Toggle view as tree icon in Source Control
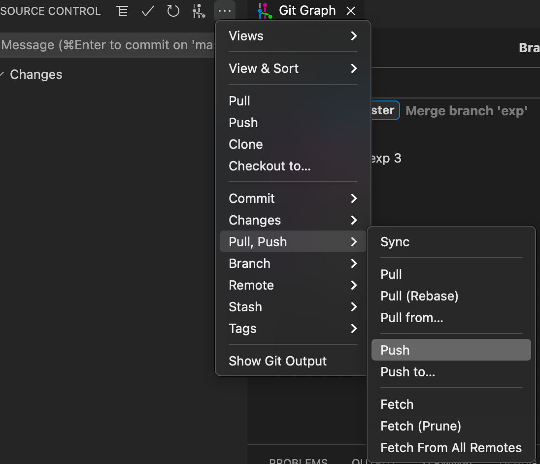Image resolution: width=540 pixels, height=464 pixels. [122, 11]
